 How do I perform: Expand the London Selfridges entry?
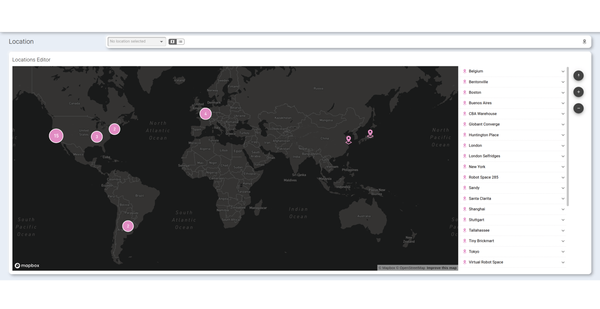(562, 156)
